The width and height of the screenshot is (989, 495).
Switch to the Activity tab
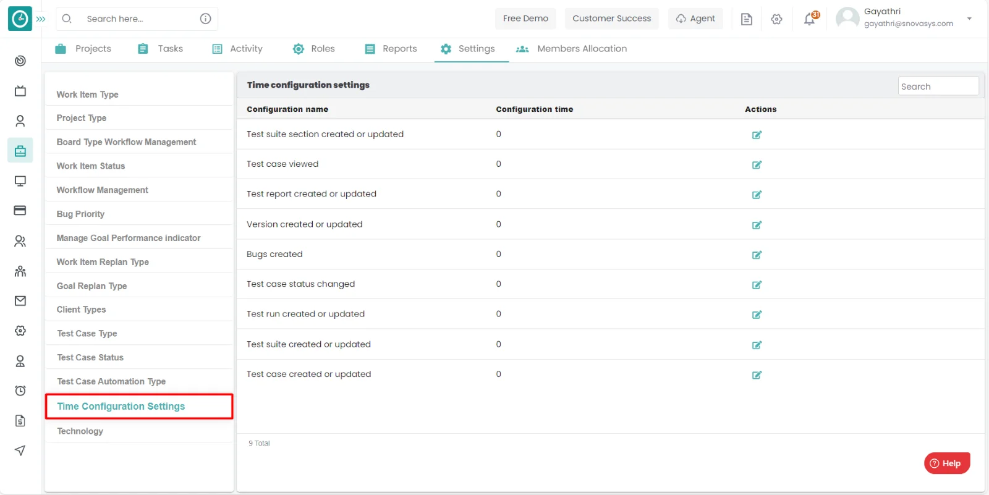[x=237, y=49]
